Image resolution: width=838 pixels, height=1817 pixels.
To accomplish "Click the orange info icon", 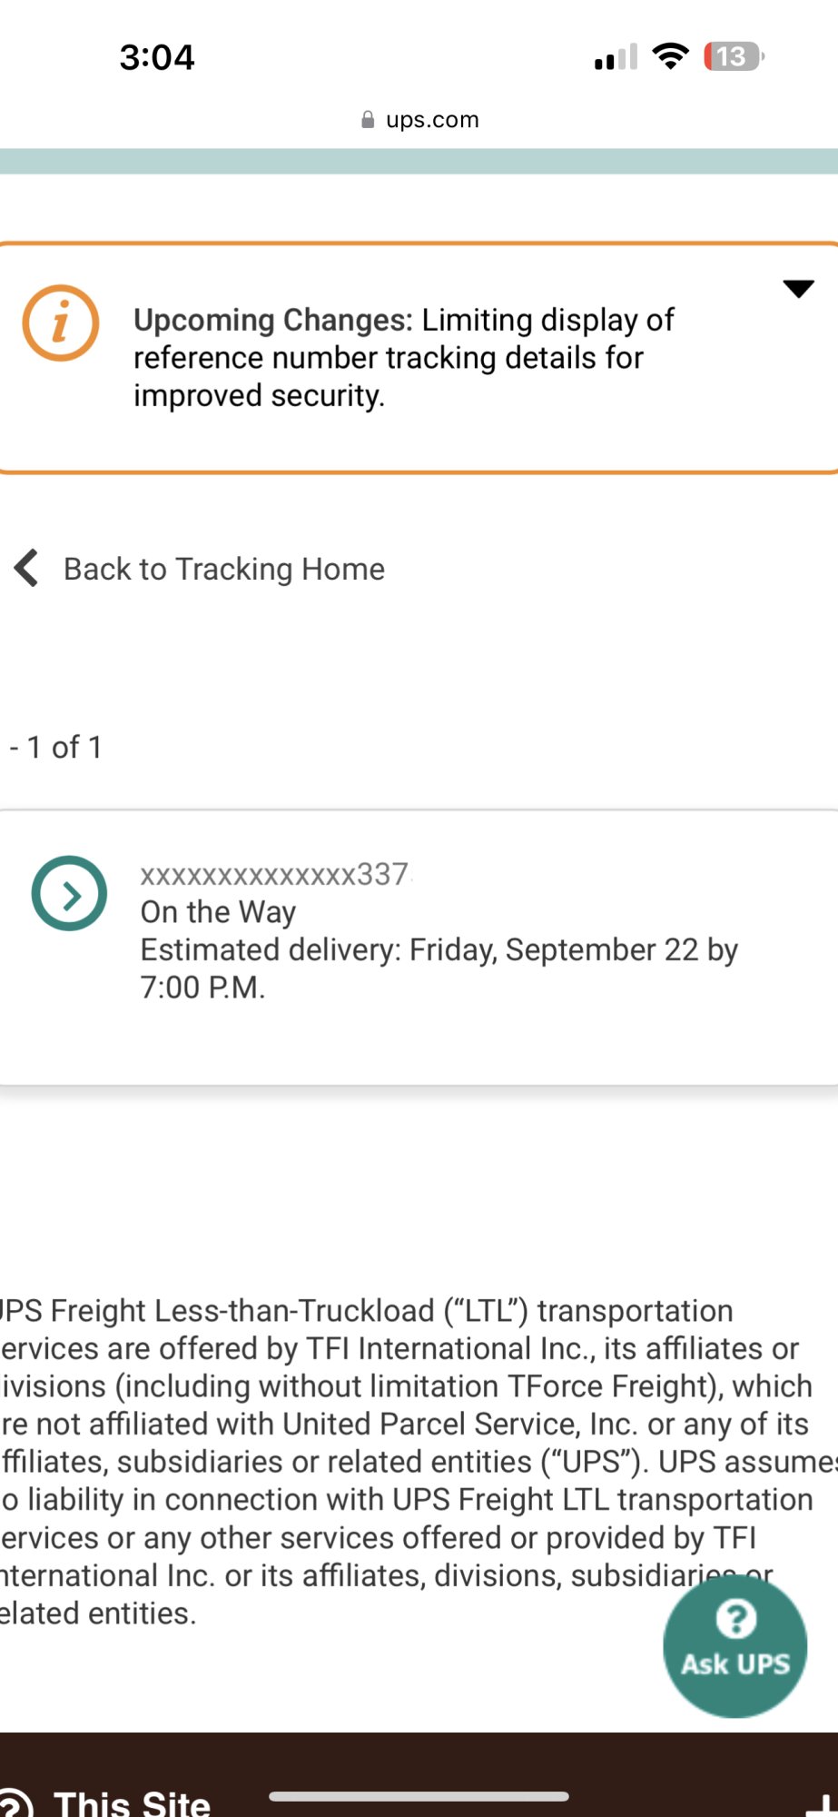I will coord(60,323).
